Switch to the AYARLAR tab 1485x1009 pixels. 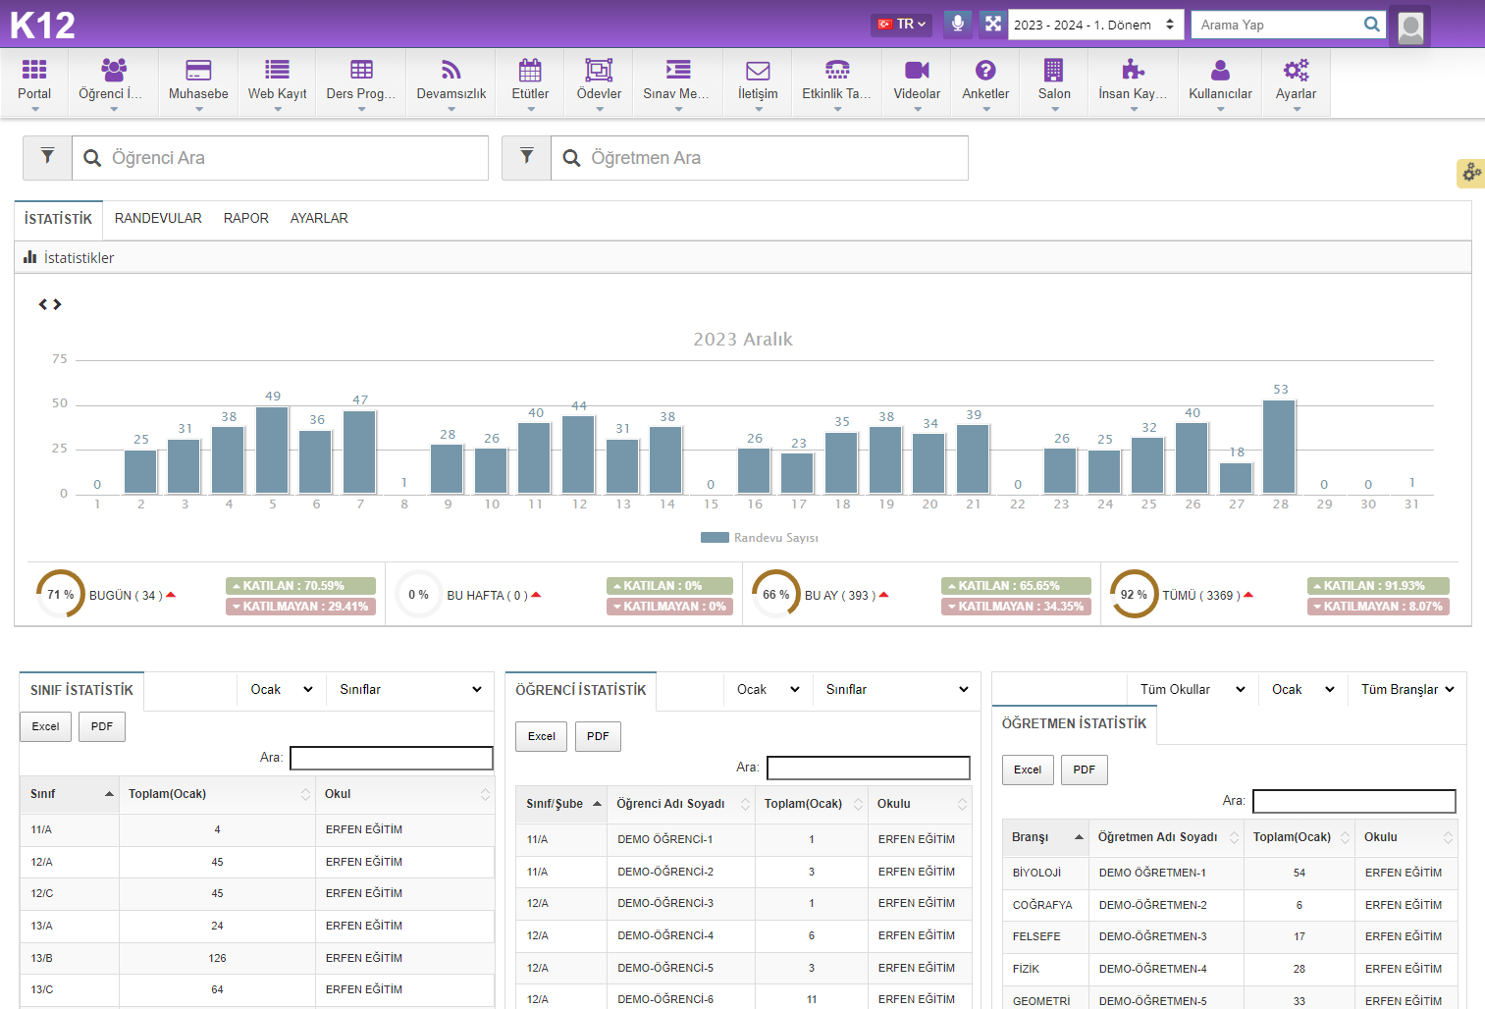click(x=319, y=219)
